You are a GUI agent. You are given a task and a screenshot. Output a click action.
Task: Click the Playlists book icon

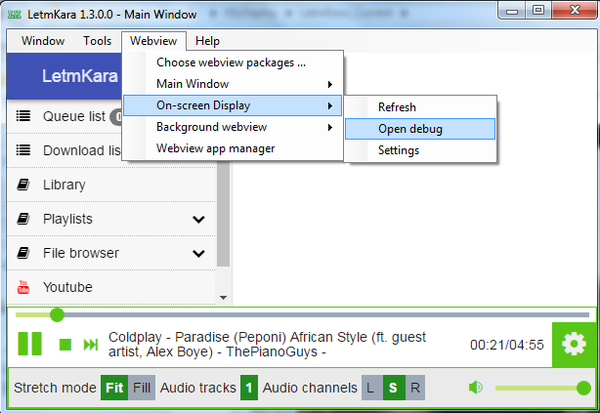[23, 219]
